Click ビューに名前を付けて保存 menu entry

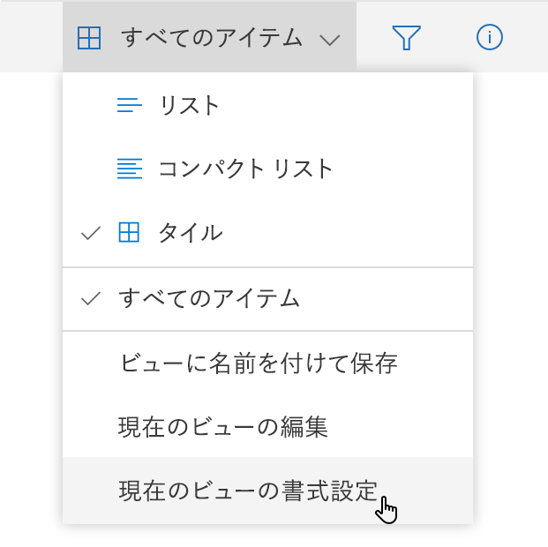point(267,363)
